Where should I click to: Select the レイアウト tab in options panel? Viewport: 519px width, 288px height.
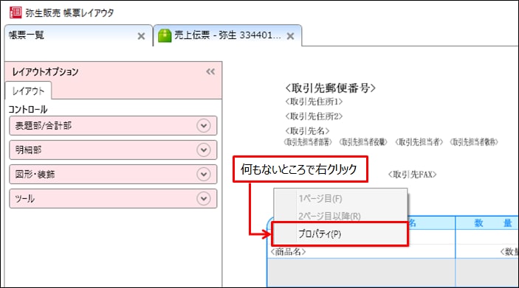[28, 91]
